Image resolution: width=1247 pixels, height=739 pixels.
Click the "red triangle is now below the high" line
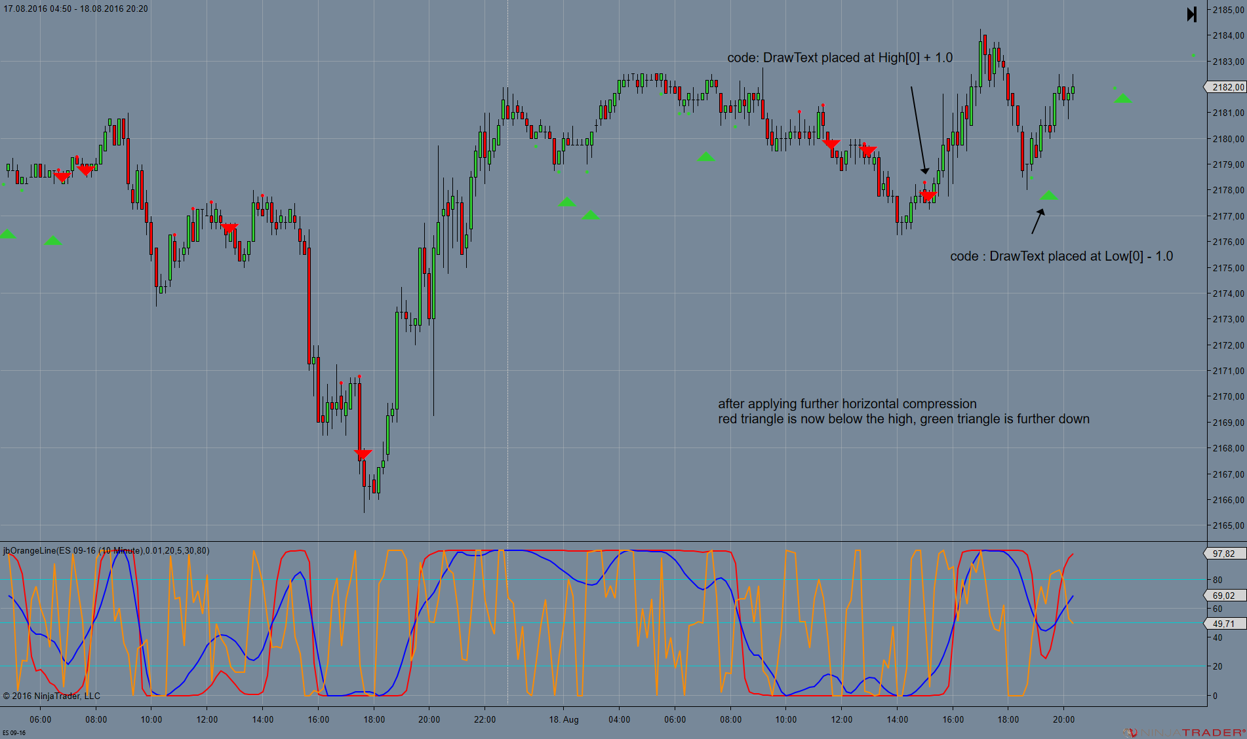click(903, 419)
